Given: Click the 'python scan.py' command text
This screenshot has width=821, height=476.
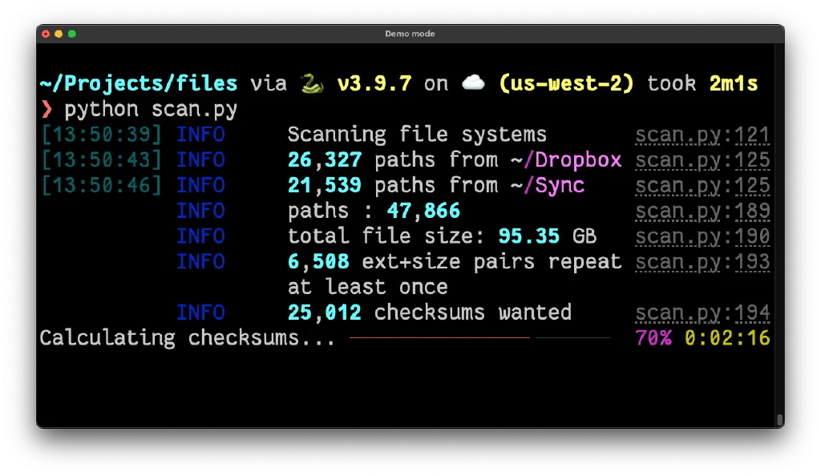Looking at the screenshot, I should tap(151, 110).
